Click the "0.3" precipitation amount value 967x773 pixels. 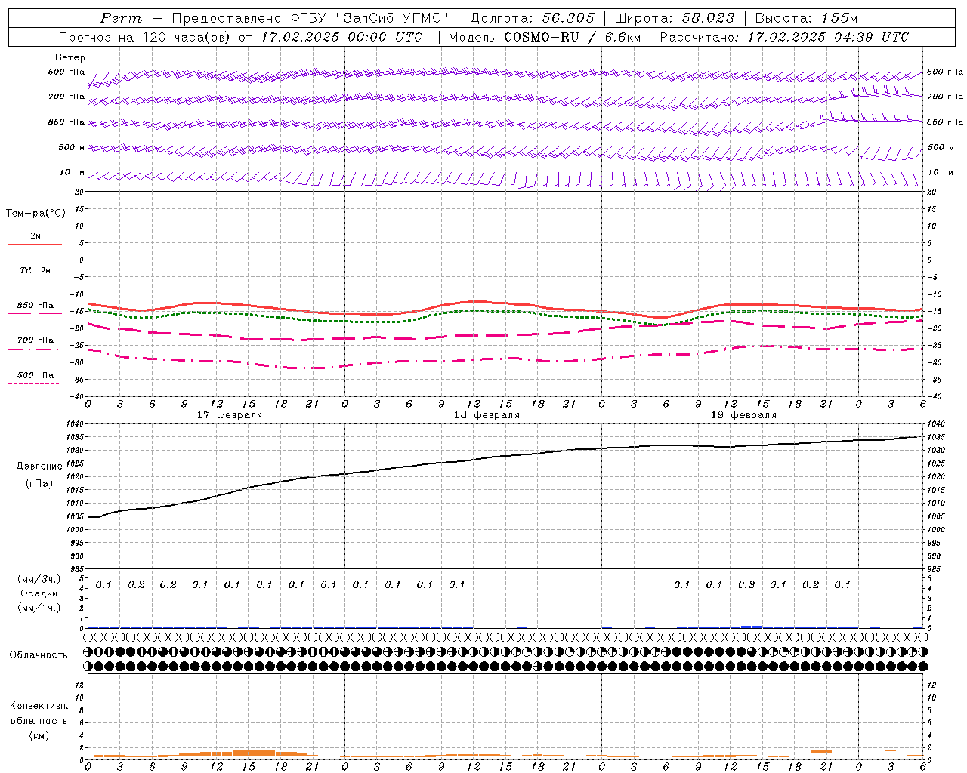pos(746,584)
